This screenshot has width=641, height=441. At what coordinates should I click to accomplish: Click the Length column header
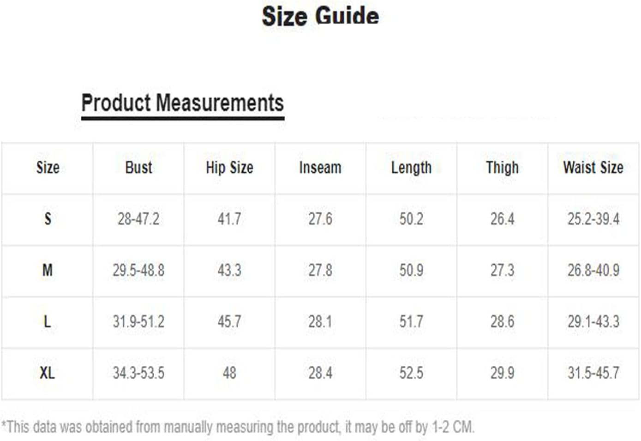[x=411, y=168]
